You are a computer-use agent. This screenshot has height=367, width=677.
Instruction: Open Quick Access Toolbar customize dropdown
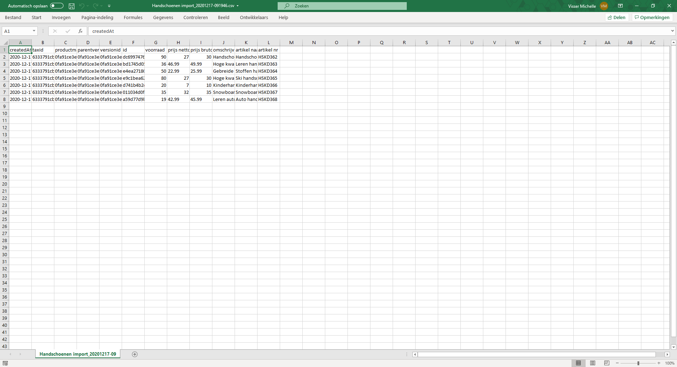pyautogui.click(x=109, y=6)
